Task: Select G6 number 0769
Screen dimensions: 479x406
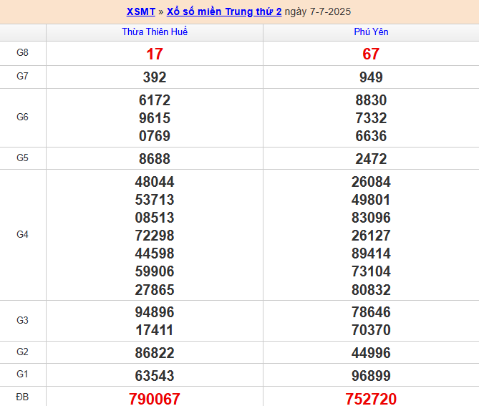Action: pyautogui.click(x=155, y=136)
